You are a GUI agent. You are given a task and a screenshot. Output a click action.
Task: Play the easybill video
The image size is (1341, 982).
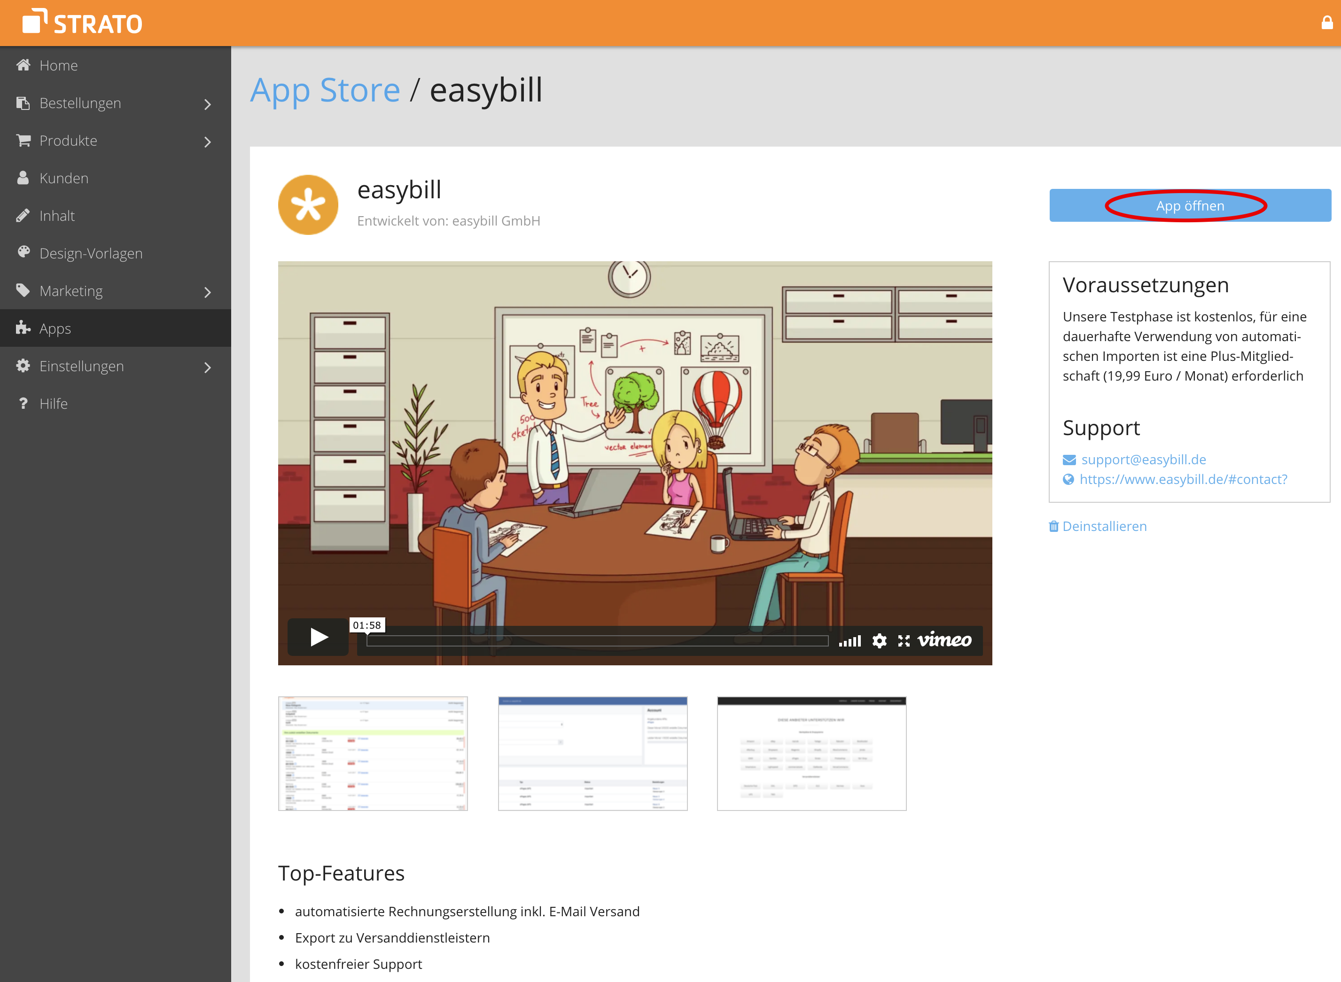click(318, 637)
